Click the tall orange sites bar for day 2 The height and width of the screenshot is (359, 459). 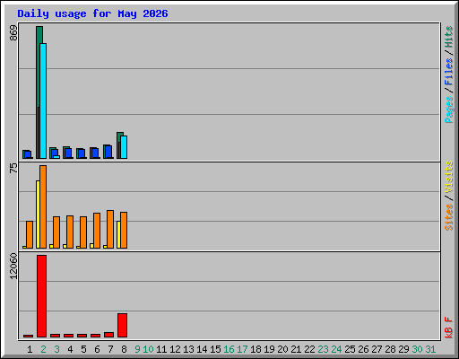click(43, 206)
